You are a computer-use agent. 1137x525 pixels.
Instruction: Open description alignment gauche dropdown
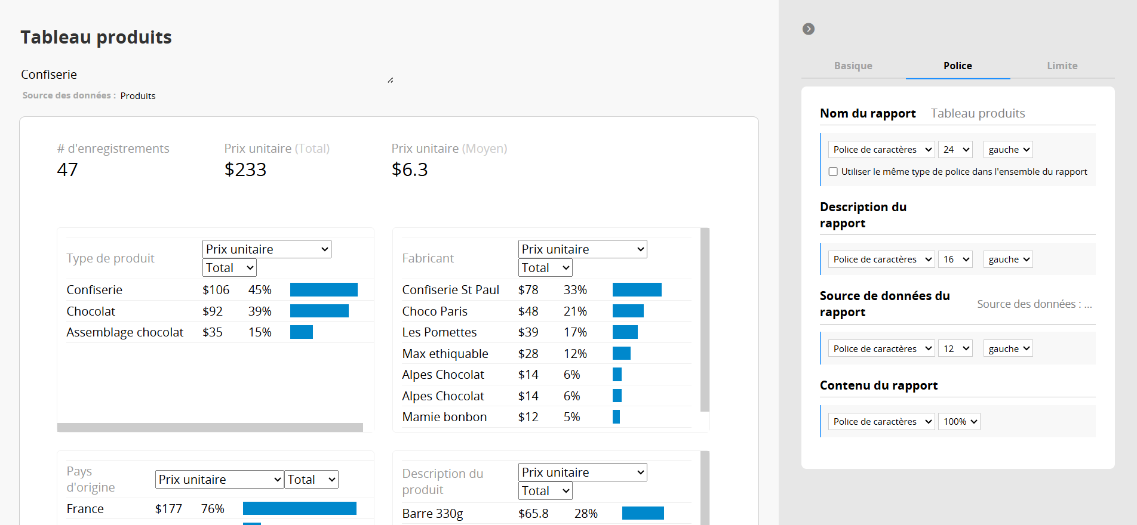coord(1008,260)
